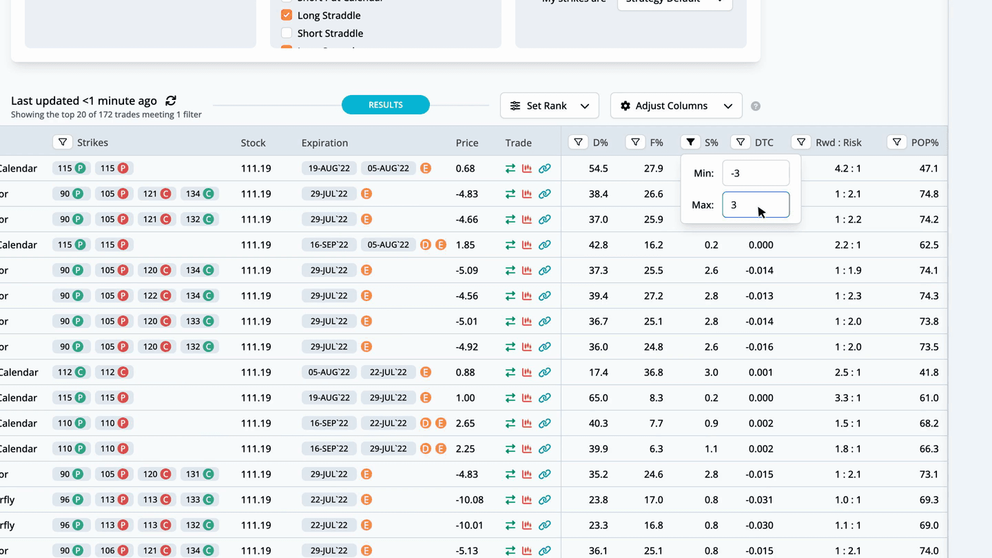Toggle the active S% column filter icon
992x558 pixels.
point(690,142)
